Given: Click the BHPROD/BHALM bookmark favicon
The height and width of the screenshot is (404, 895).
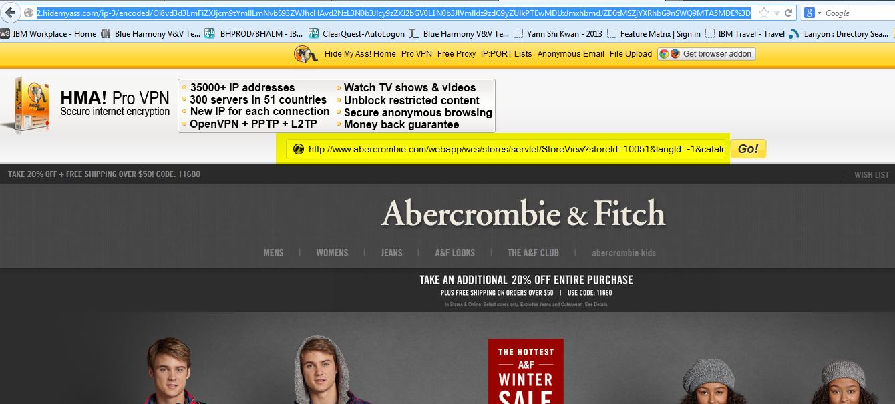Looking at the screenshot, I should [210, 33].
